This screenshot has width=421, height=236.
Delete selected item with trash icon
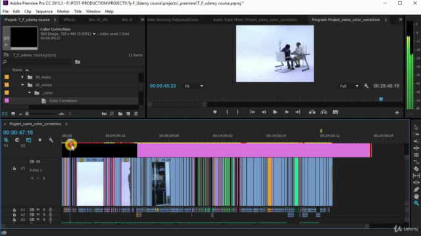click(136, 113)
